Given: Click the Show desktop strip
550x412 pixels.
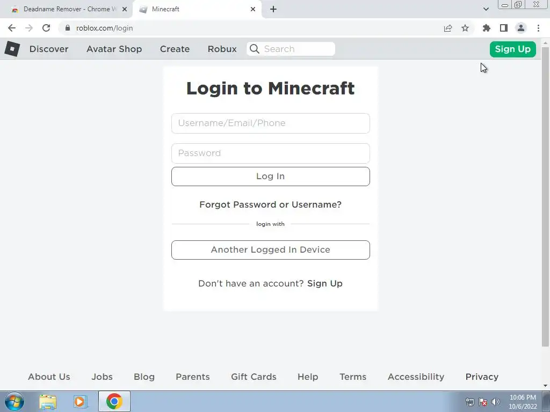Looking at the screenshot, I should pos(546,401).
